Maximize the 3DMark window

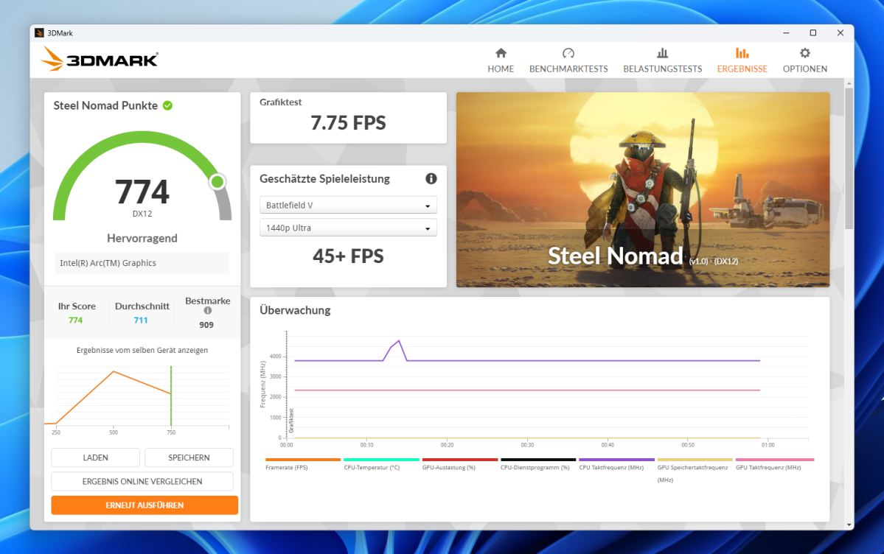[813, 32]
